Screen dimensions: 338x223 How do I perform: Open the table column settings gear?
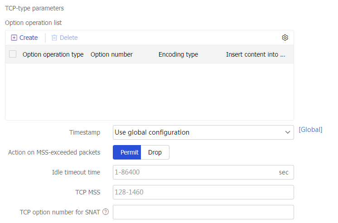click(x=285, y=38)
